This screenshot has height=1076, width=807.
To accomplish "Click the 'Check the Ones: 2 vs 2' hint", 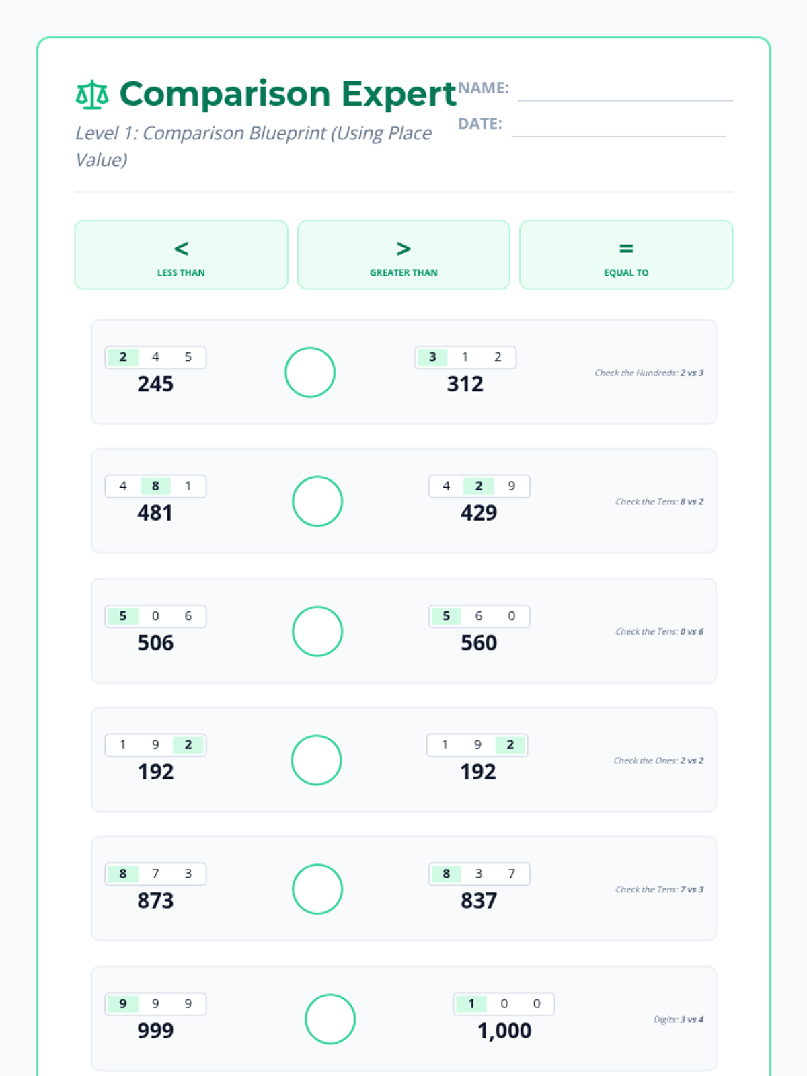I will (x=658, y=761).
